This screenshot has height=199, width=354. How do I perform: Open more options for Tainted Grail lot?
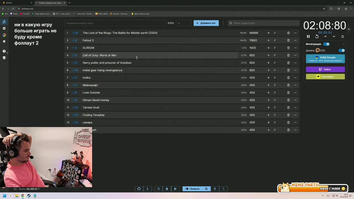click(295, 108)
